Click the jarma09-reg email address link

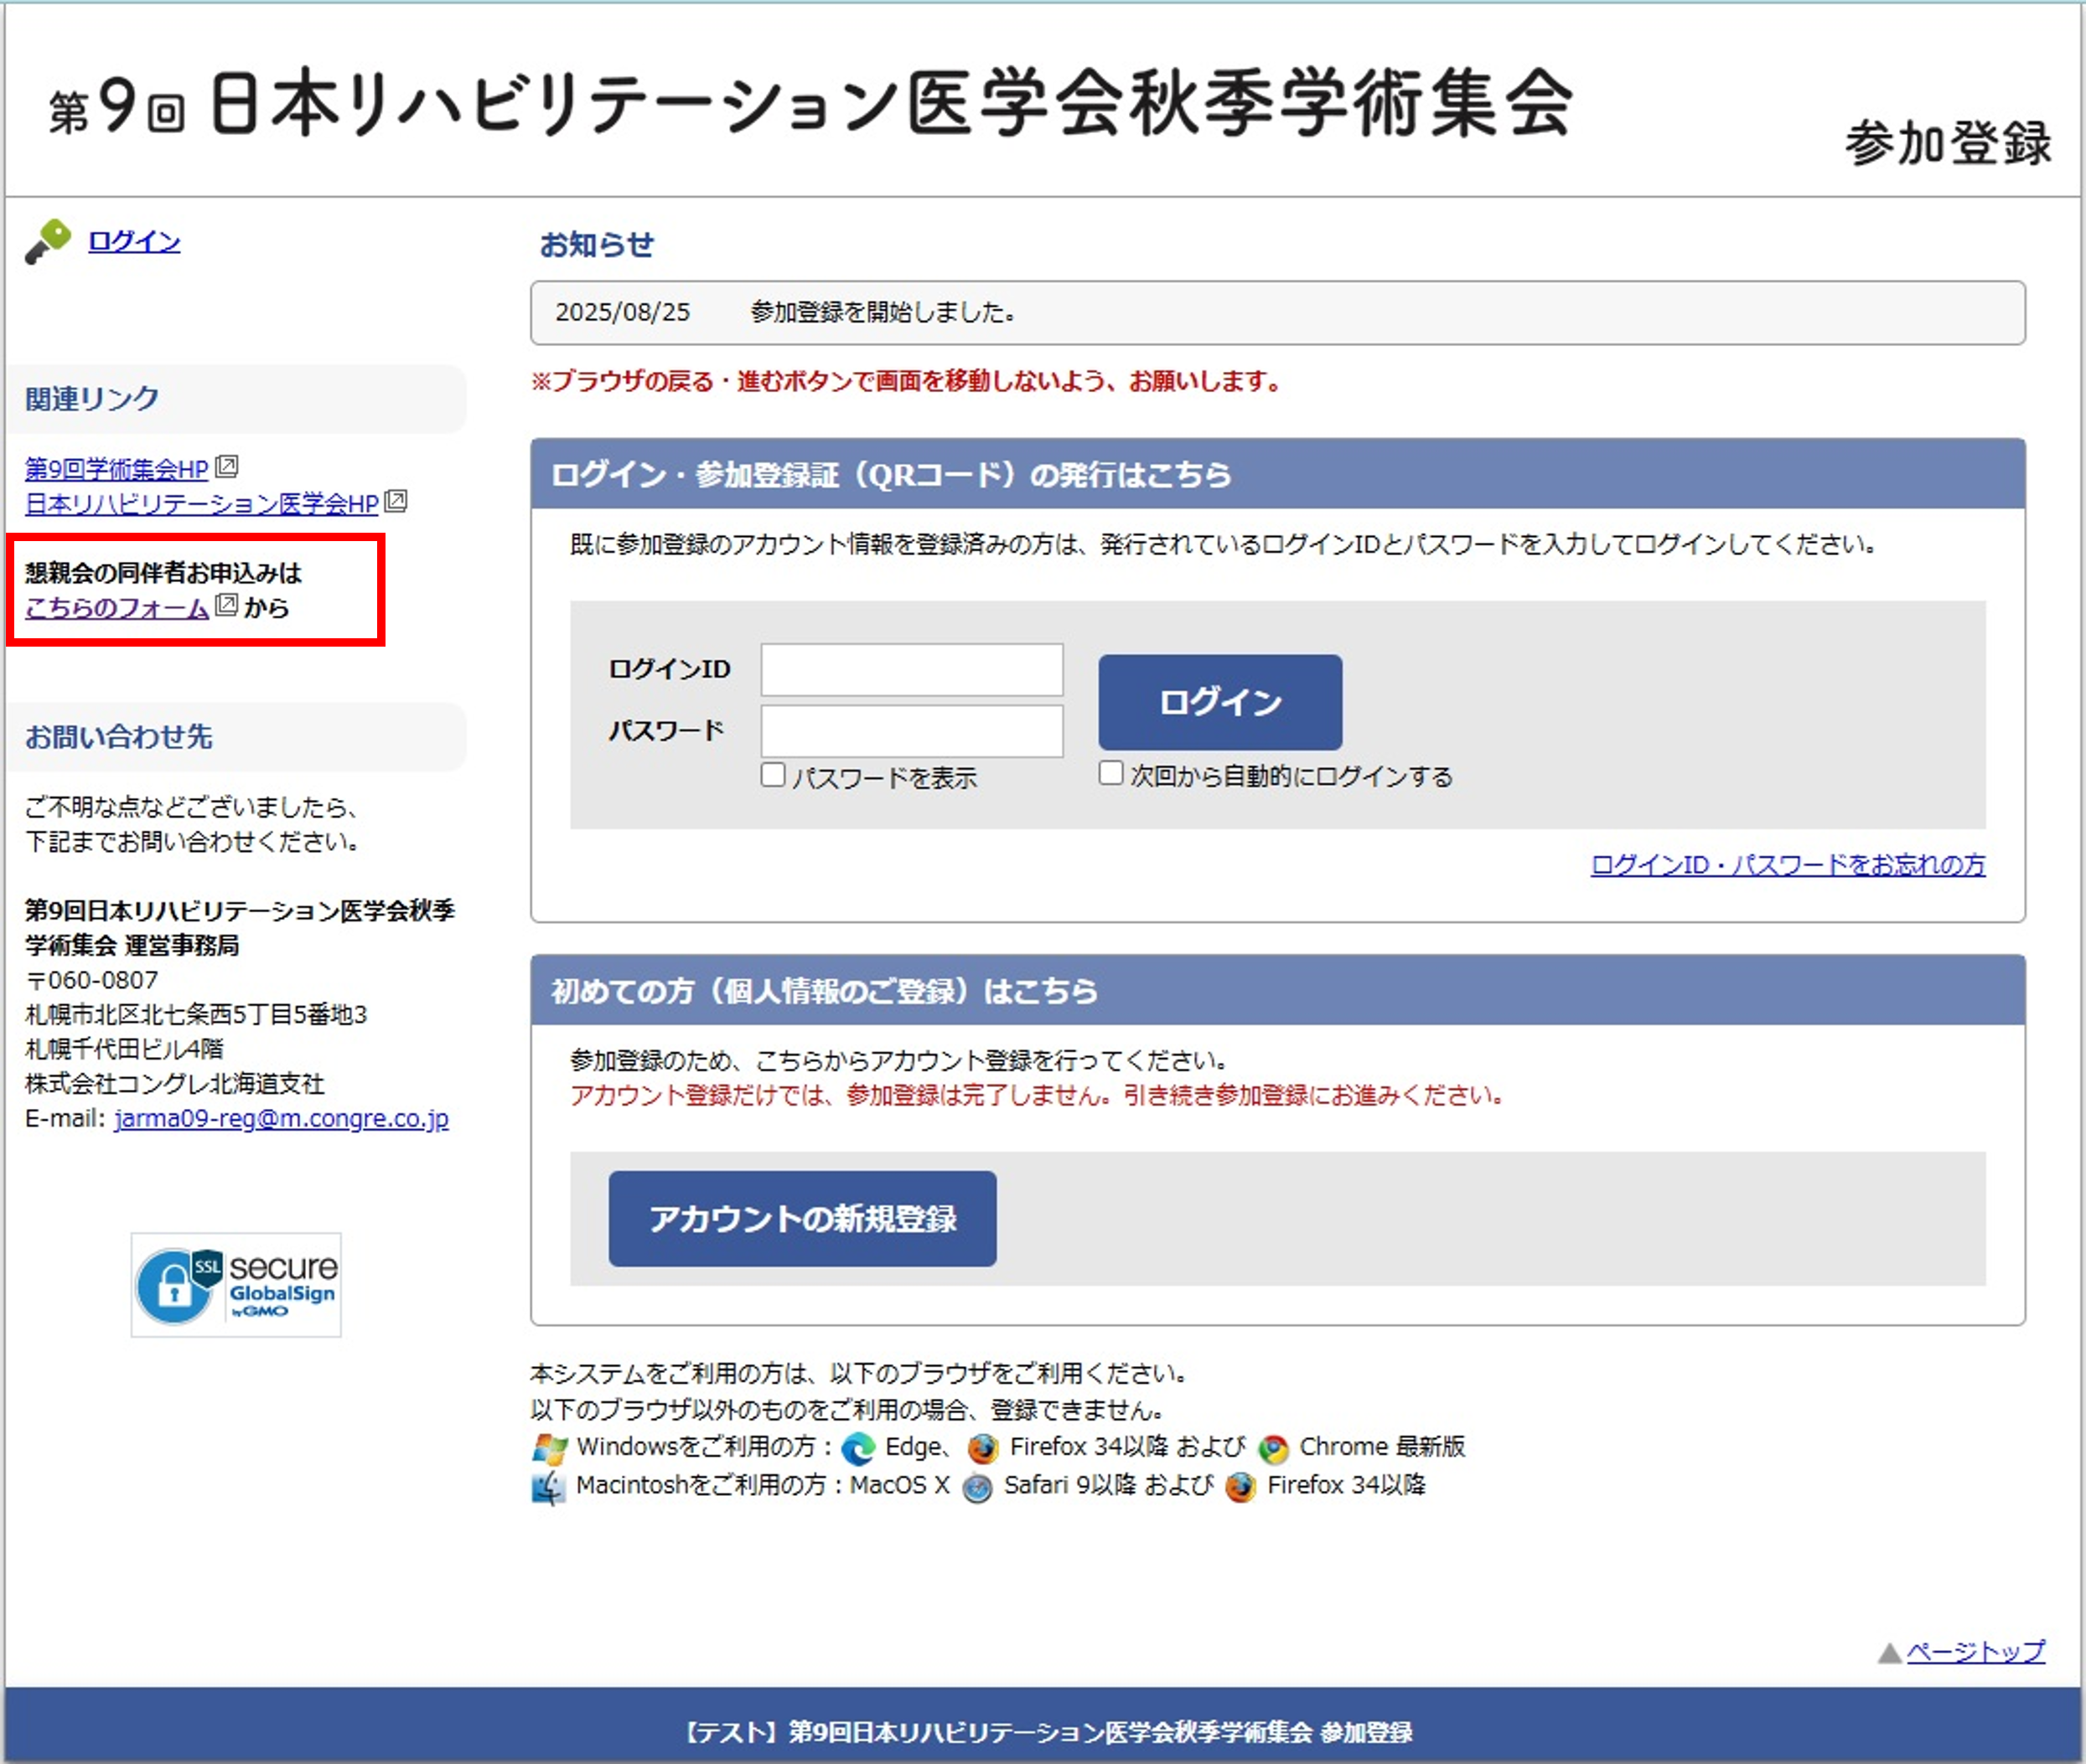[281, 1118]
